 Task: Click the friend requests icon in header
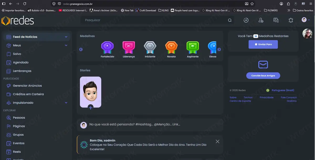[x=261, y=20]
